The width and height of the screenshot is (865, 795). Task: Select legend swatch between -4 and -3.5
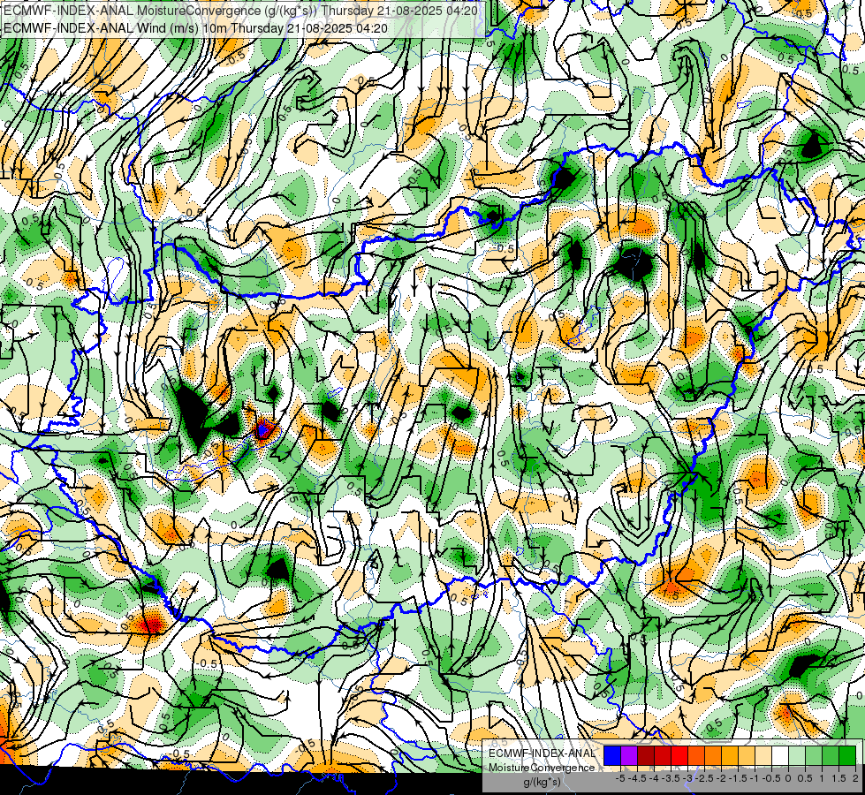[x=663, y=756]
